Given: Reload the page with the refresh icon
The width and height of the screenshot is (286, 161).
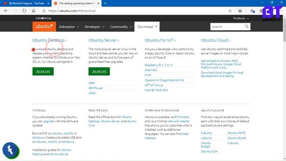Looking at the screenshot, I should [24, 11].
